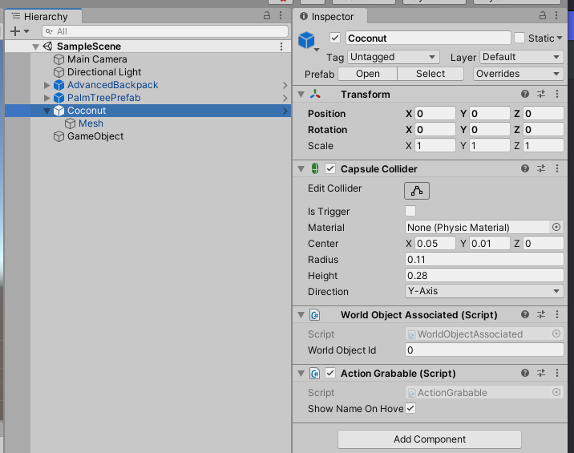Disable Capsule Collider component checkbox
574x453 pixels.
click(330, 168)
